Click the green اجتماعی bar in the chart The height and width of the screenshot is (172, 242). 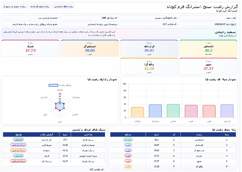coord(173,111)
